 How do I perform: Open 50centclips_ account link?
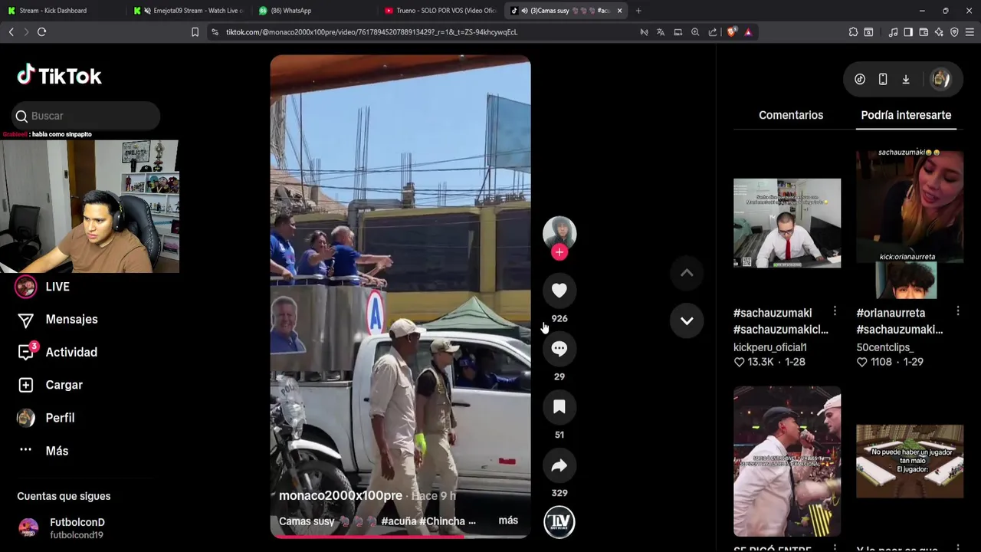pyautogui.click(x=884, y=347)
